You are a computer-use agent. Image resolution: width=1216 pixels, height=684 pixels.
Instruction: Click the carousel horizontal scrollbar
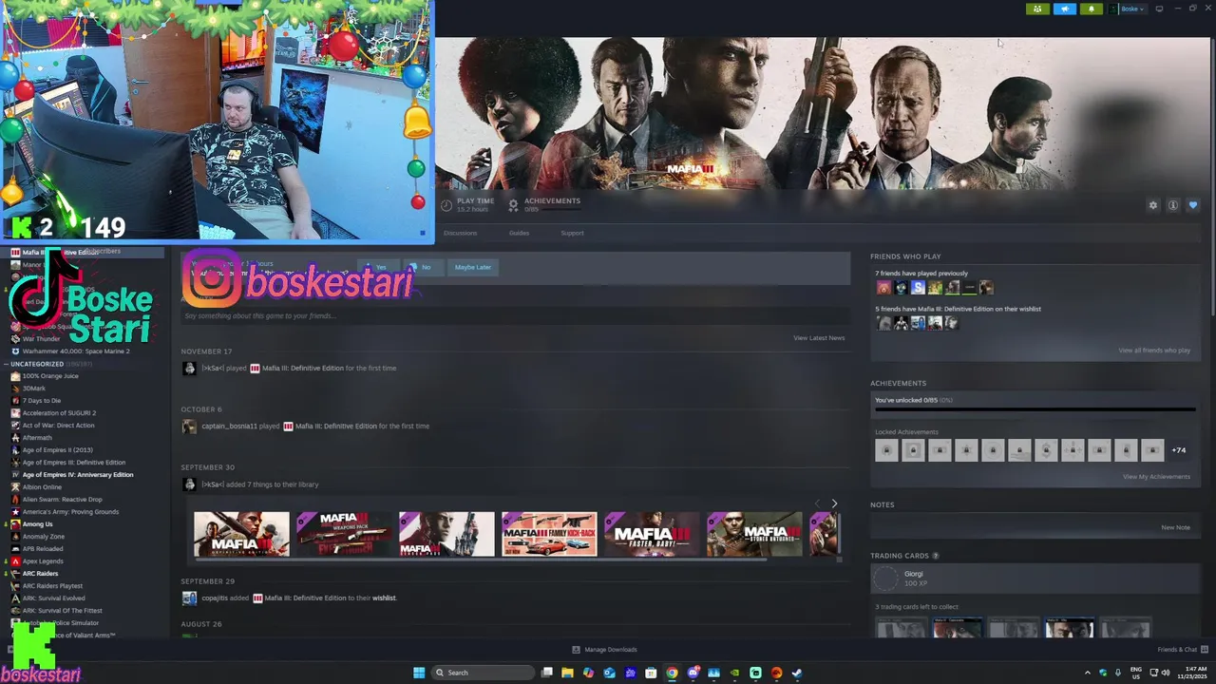point(480,560)
